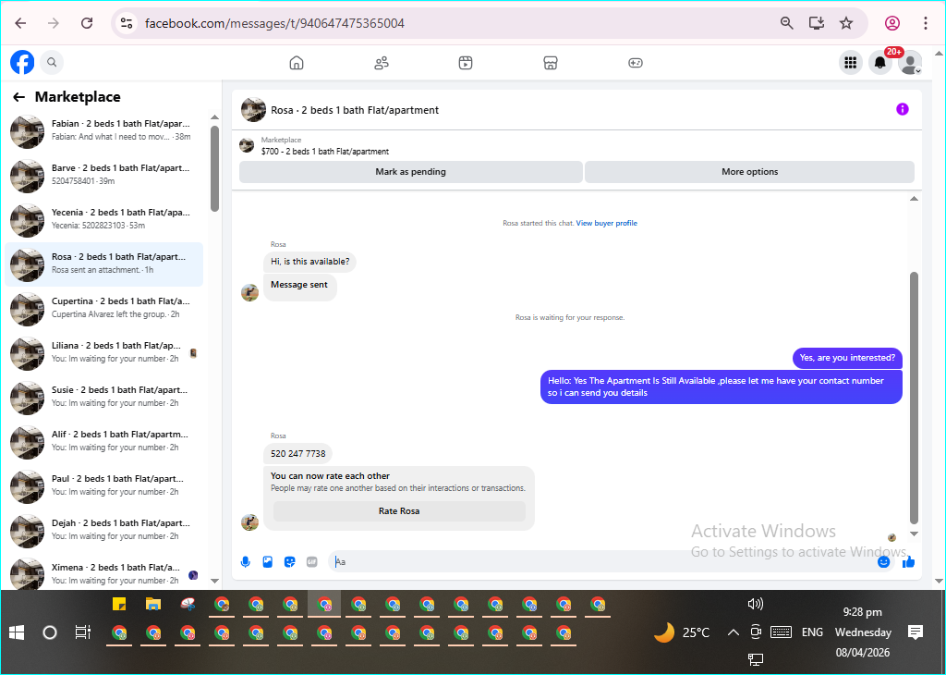Open the Video (Reels) icon
Screen dimensions: 946x675
tap(466, 63)
